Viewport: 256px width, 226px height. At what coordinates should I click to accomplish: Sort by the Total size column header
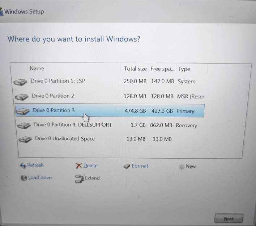click(x=135, y=69)
